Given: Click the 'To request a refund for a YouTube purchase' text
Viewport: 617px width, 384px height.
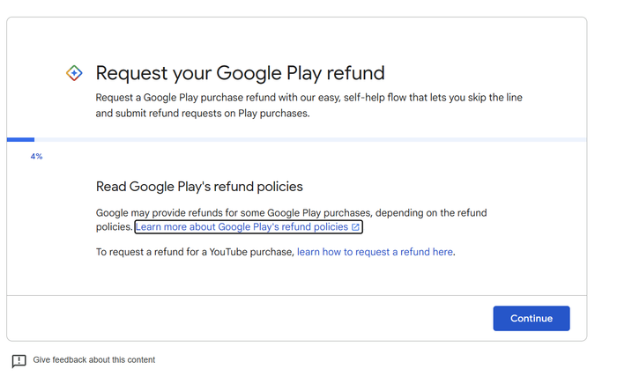Looking at the screenshot, I should click(x=195, y=252).
